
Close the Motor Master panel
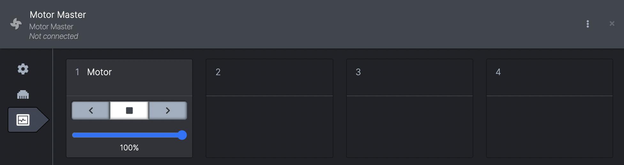612,24
